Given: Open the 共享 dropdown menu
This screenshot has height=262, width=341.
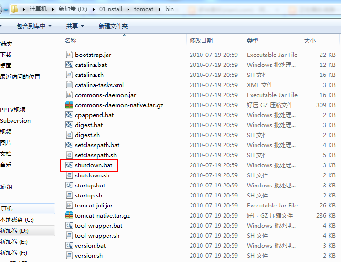Looking at the screenshot, I should tap(75, 26).
